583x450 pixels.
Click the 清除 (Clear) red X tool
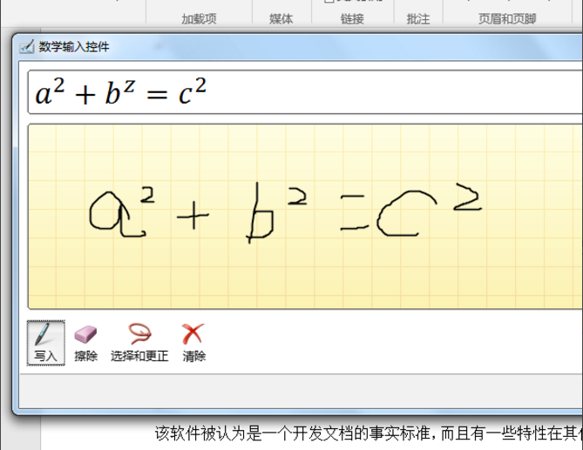point(193,343)
